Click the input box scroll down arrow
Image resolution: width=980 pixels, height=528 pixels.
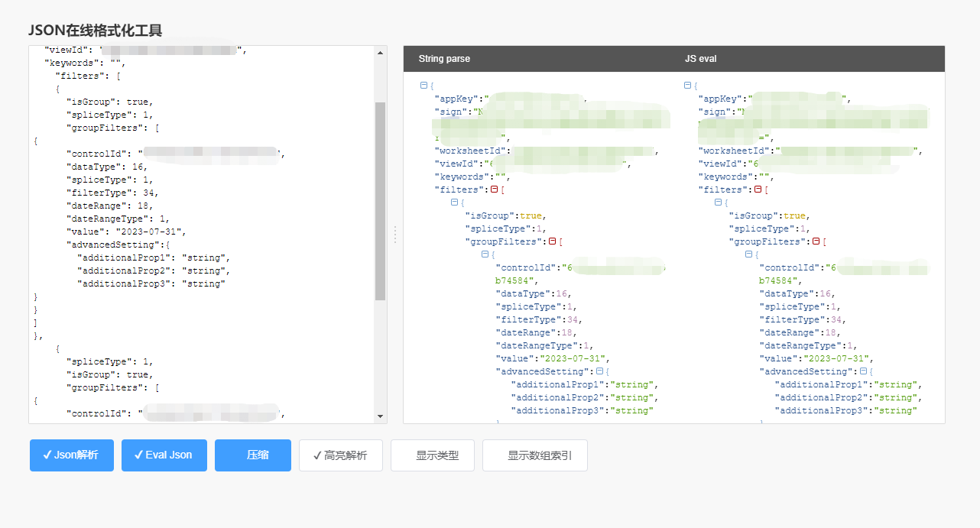381,416
